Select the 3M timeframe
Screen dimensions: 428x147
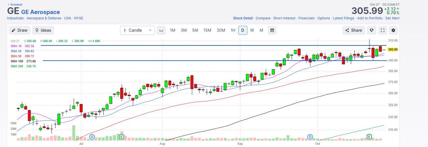[x=184, y=30]
